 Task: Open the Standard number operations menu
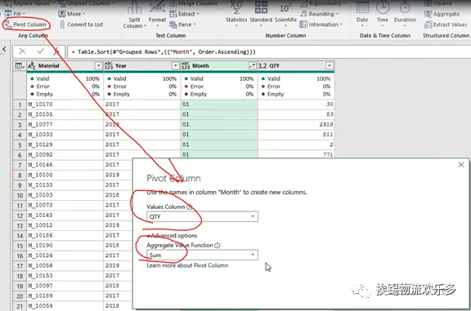pyautogui.click(x=261, y=14)
